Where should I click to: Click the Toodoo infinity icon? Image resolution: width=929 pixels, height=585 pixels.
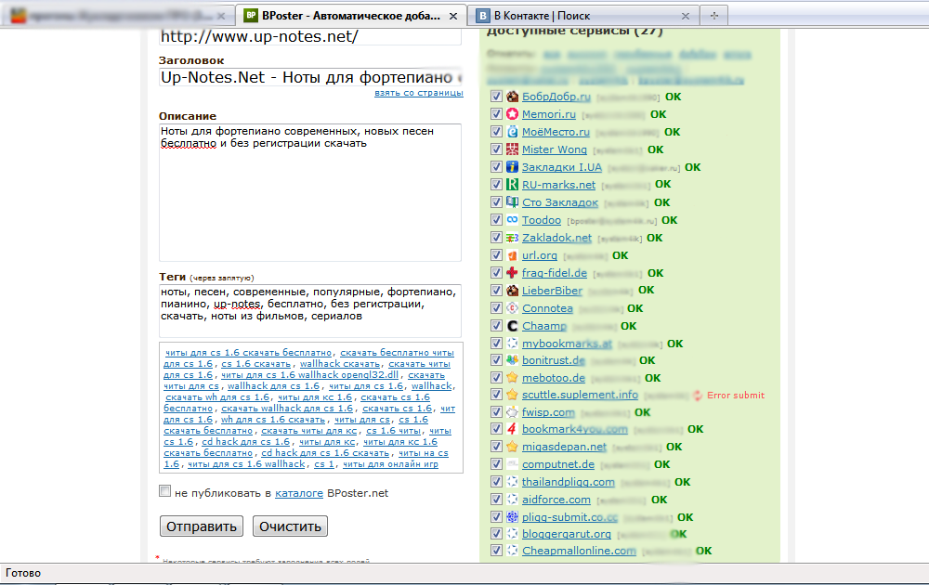tap(513, 220)
